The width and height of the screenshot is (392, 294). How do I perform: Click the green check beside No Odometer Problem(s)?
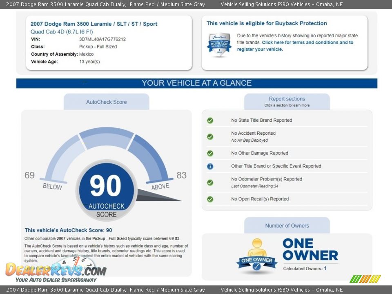pyautogui.click(x=210, y=183)
